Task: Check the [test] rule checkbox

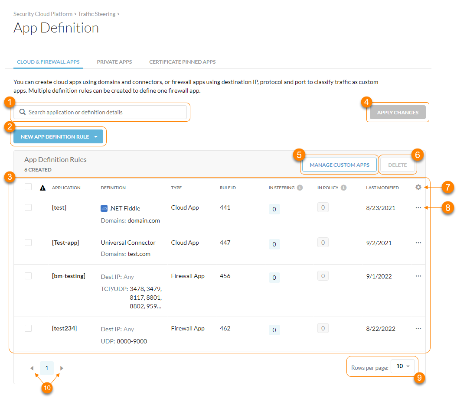Action: pos(28,207)
